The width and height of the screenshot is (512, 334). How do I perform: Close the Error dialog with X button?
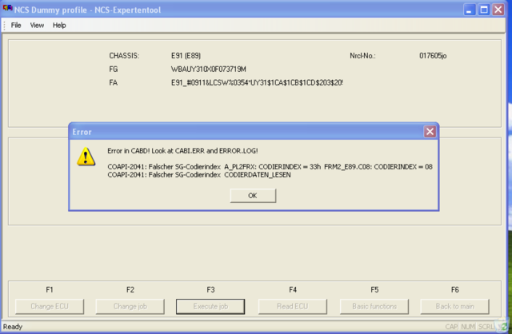[x=430, y=132]
